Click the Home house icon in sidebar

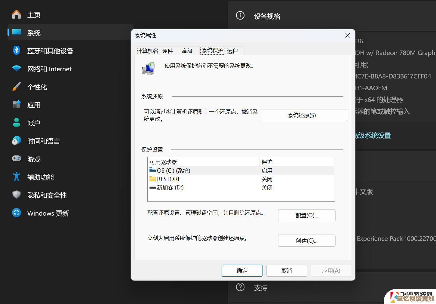coord(17,14)
